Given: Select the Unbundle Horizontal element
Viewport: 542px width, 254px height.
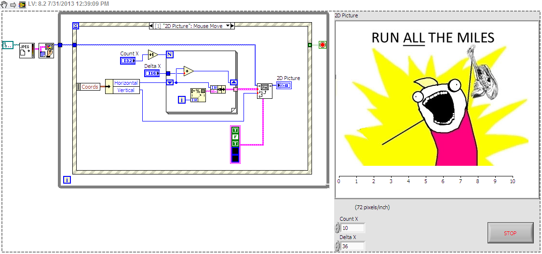Looking at the screenshot, I should pyautogui.click(x=126, y=83).
